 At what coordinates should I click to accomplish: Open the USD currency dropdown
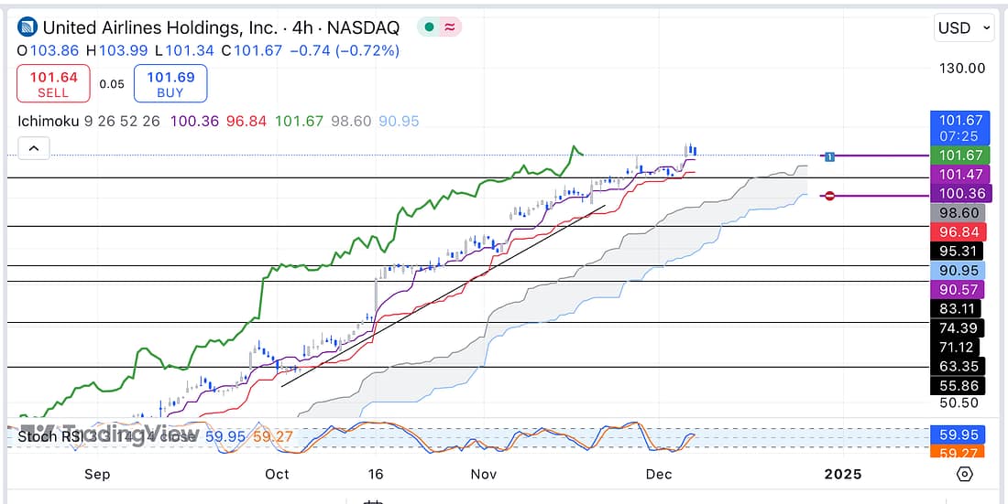coord(963,28)
